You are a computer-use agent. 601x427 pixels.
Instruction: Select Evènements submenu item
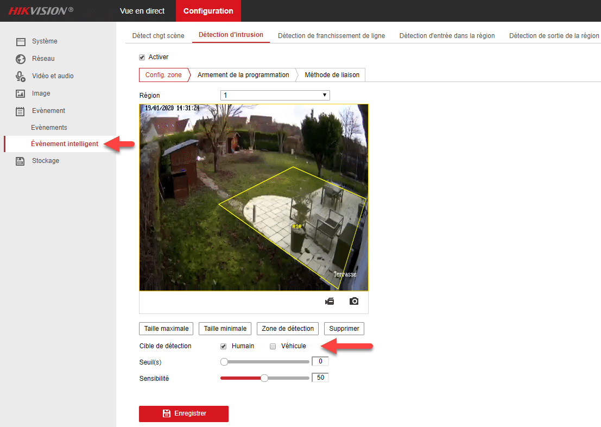coord(49,128)
